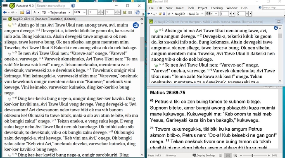
Task: Open the Project menu in Paratext 8.0
Action: [x=202, y=8]
